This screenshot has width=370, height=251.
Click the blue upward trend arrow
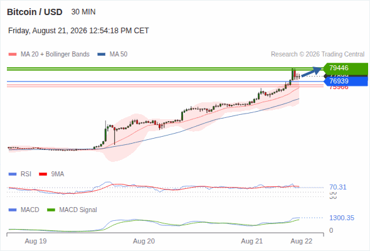click(312, 72)
